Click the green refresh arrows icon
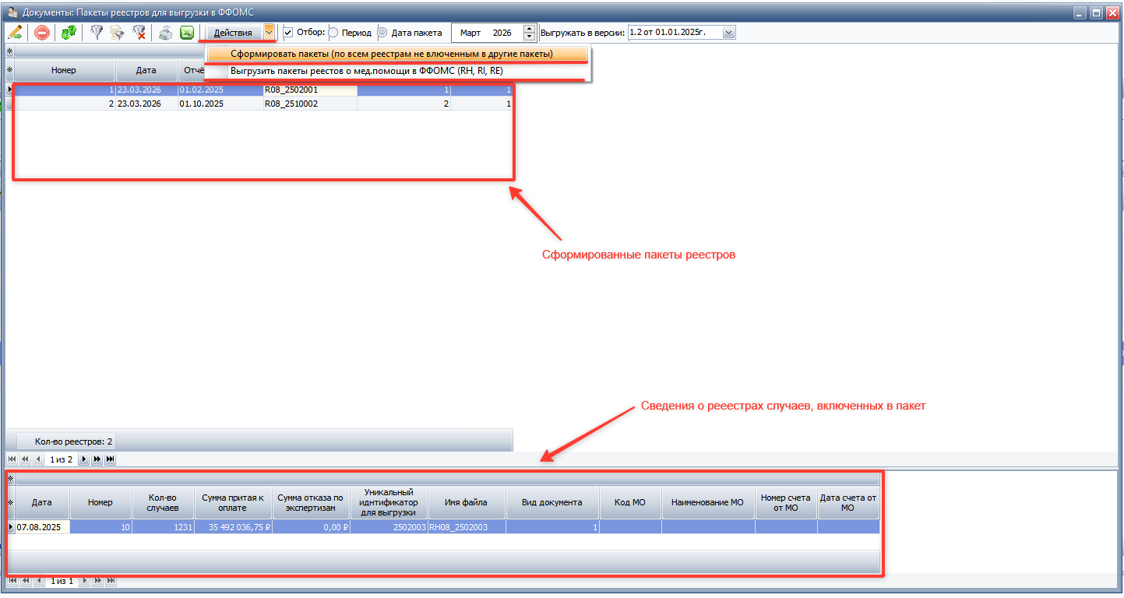Image resolution: width=1124 pixels, height=598 pixels. click(69, 33)
